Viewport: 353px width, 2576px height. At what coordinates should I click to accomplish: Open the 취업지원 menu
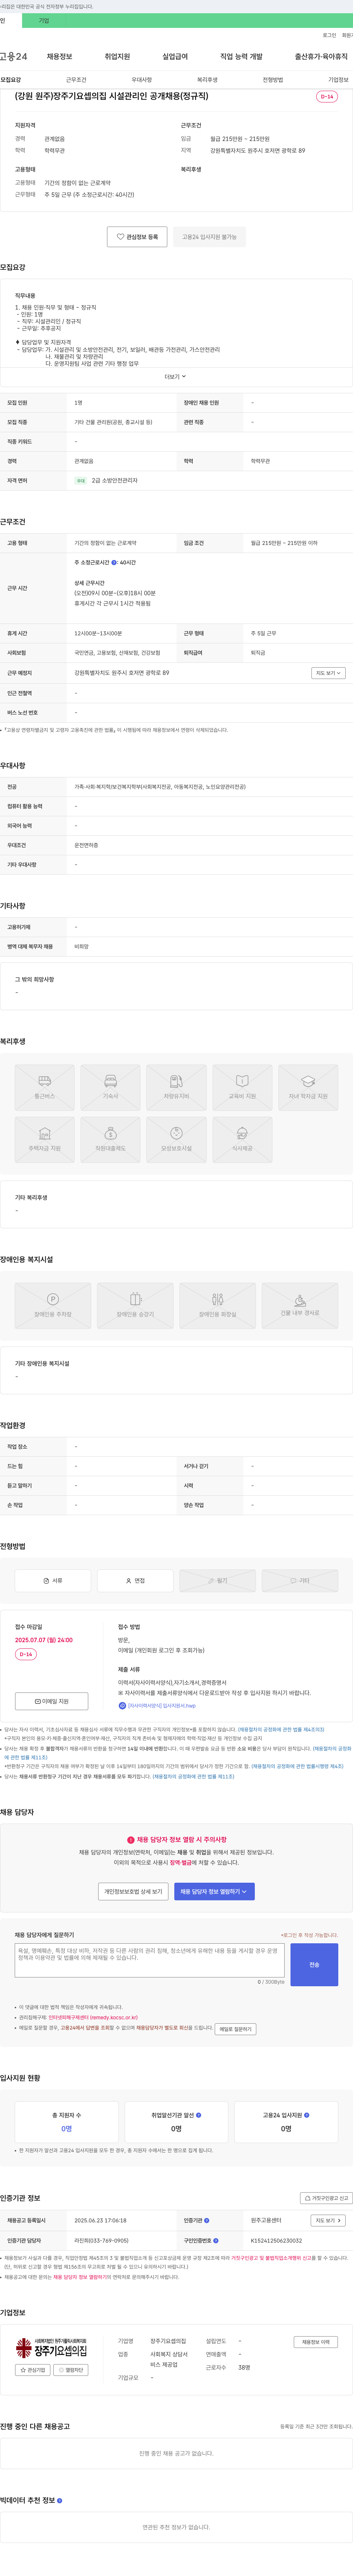(x=117, y=57)
